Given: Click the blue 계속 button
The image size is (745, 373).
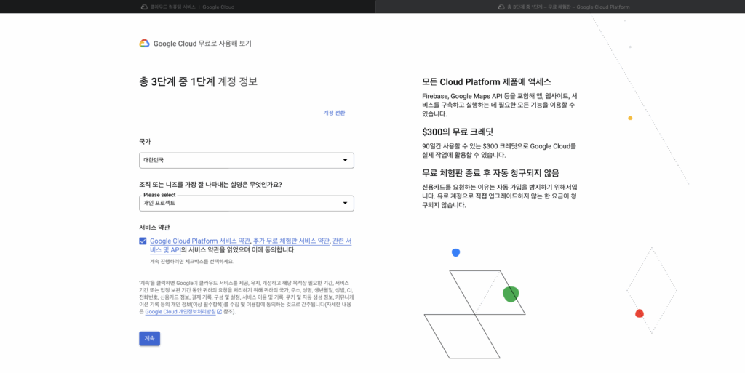Looking at the screenshot, I should tap(149, 338).
